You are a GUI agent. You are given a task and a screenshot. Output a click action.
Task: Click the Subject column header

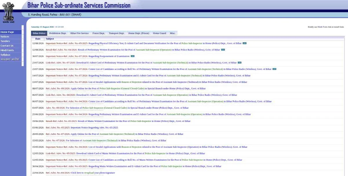50,39
